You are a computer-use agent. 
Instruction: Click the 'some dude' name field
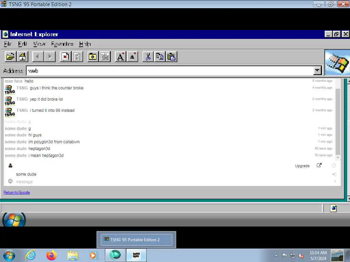[x=173, y=174]
